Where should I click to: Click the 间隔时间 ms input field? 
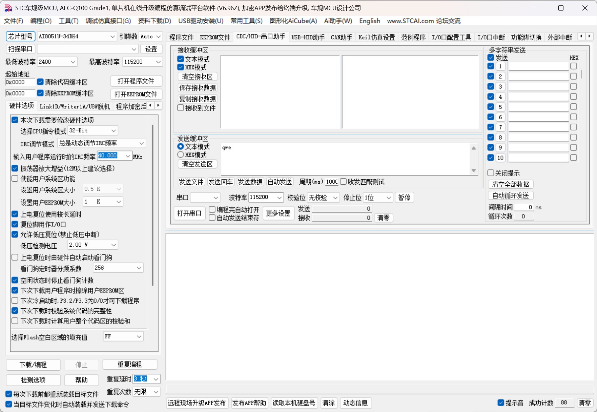point(524,207)
